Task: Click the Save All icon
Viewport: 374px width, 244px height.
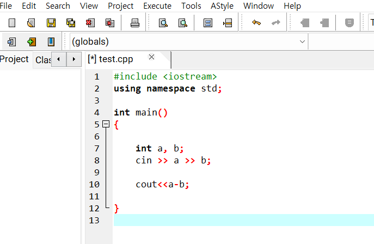Action: pyautogui.click(x=71, y=23)
